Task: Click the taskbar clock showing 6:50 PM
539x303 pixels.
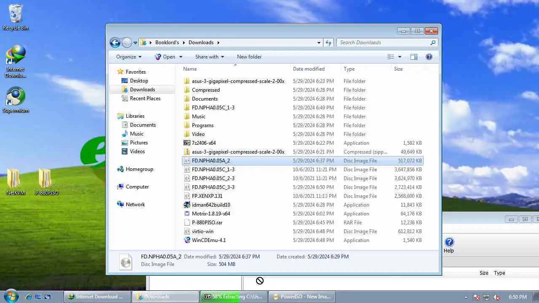Action: [x=518, y=297]
